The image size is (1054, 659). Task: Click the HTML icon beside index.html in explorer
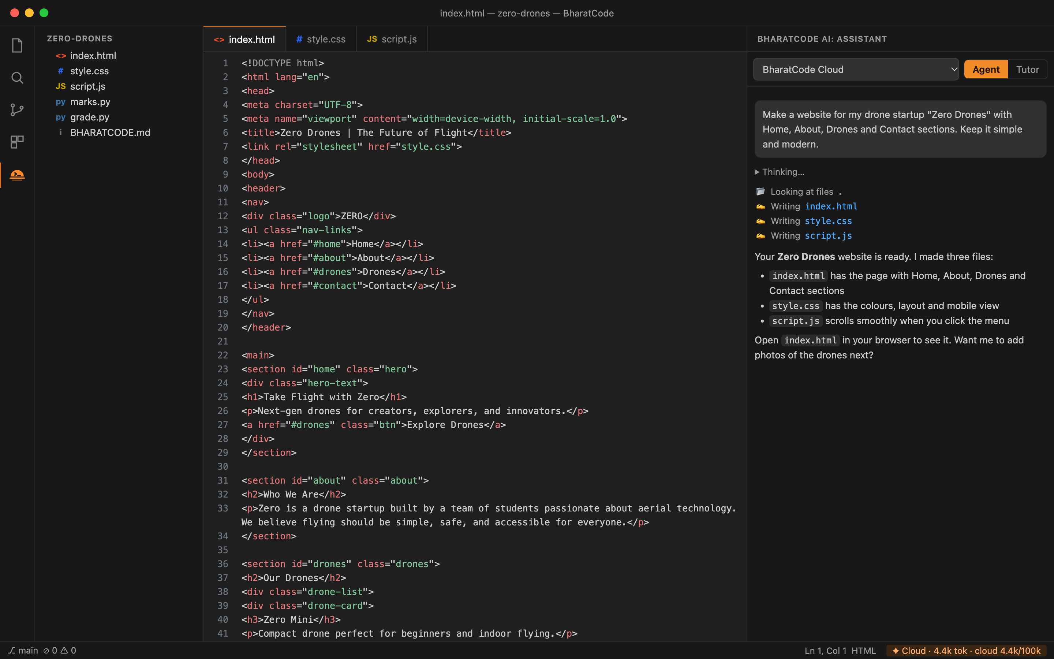(60, 56)
